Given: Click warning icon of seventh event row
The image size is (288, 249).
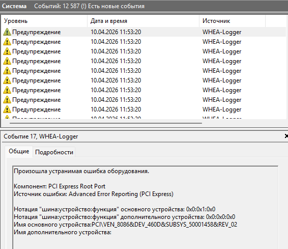Looking at the screenshot, I should pos(7,90).
